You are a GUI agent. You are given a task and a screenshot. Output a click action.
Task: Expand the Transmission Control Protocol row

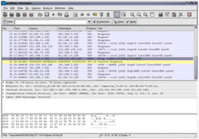tap(3, 93)
